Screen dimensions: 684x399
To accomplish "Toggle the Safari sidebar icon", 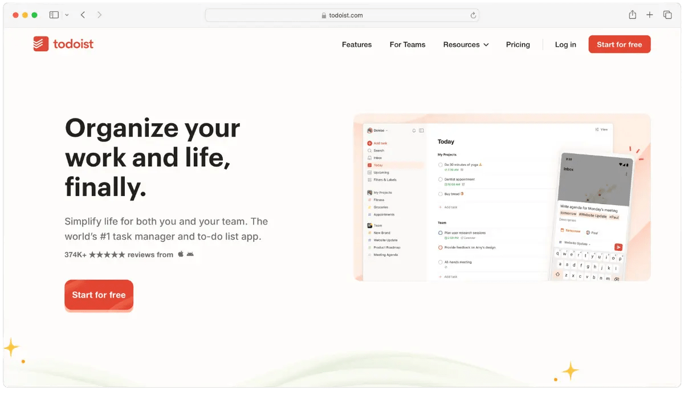I will 54,15.
